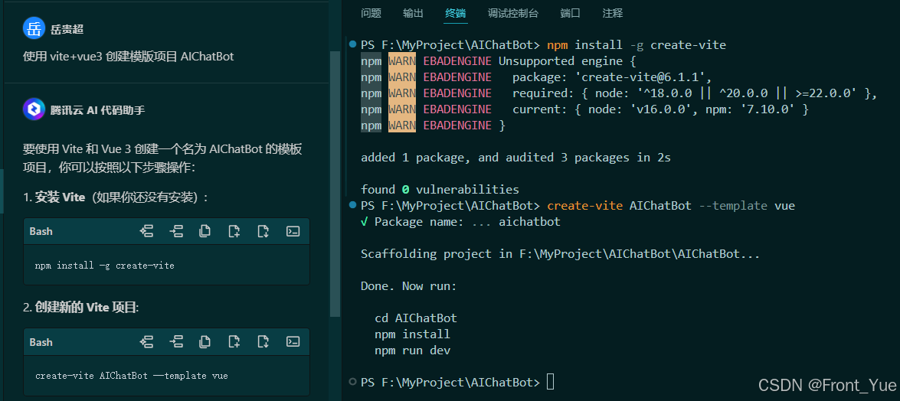Click terminal output line npm install under cd AIChatBot
The image size is (900, 401).
412,334
